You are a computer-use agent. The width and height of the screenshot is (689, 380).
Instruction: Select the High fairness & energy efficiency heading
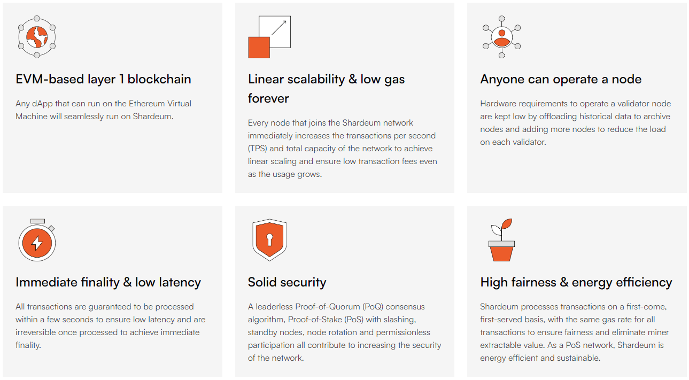576,282
